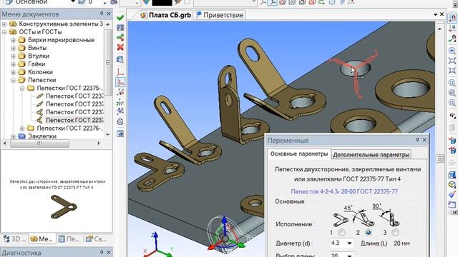Click the blue axes with Z tool
This screenshot has width=458, height=257.
(120, 111)
